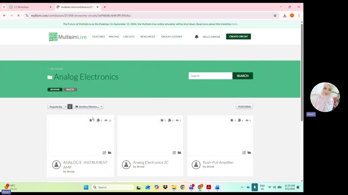Click the Multisim Live logo

click(68, 37)
